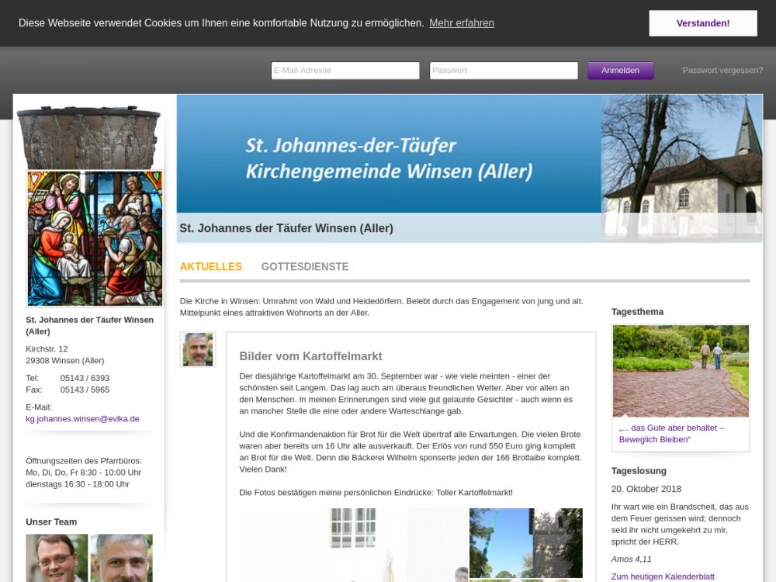Open the Bilder vom Kartoffelmarkt headline
Image resolution: width=776 pixels, height=582 pixels.
(310, 356)
